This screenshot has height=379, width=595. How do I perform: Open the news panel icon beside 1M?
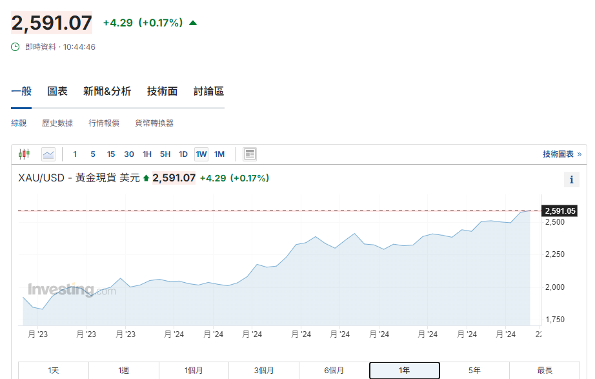pyautogui.click(x=248, y=154)
